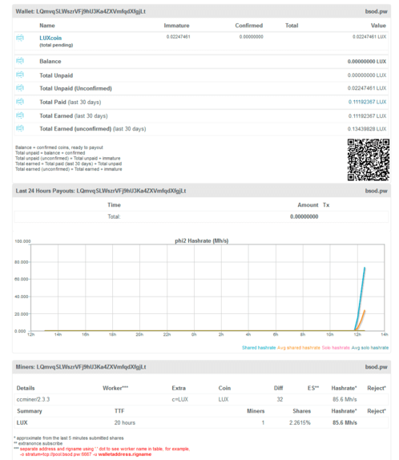
Task: Click the icon next to Total Unpaid
Action: pos(20,75)
